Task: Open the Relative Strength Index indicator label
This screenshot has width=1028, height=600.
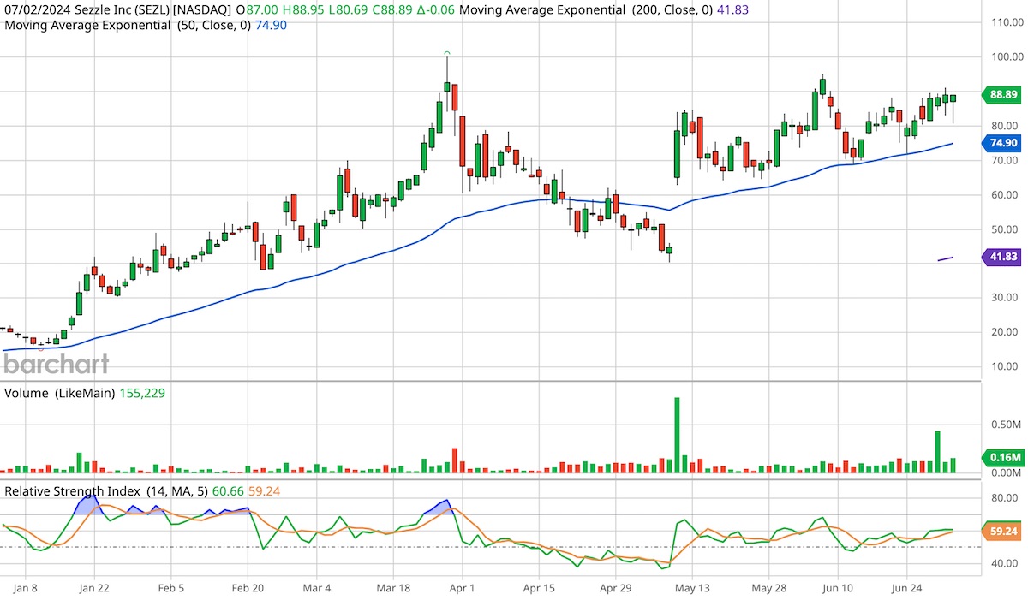Action: pyautogui.click(x=73, y=491)
